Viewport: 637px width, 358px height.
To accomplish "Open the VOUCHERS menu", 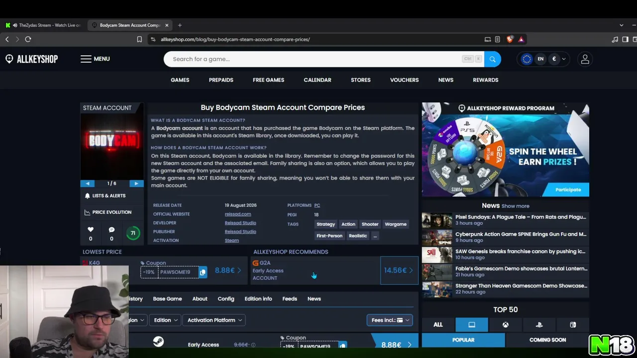I will (404, 80).
